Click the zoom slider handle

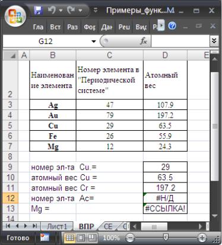[166, 237]
